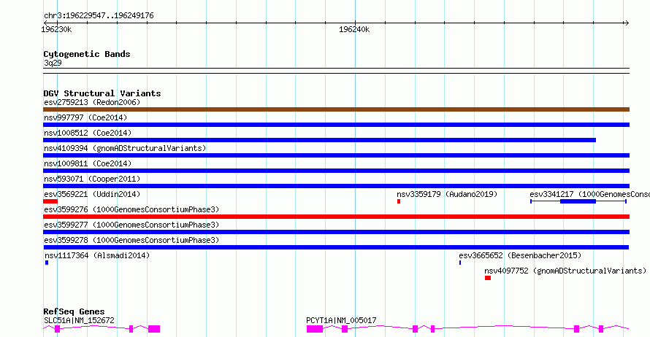
Task: Click the nsv4109394 blue variant bar
Action: pos(336,155)
